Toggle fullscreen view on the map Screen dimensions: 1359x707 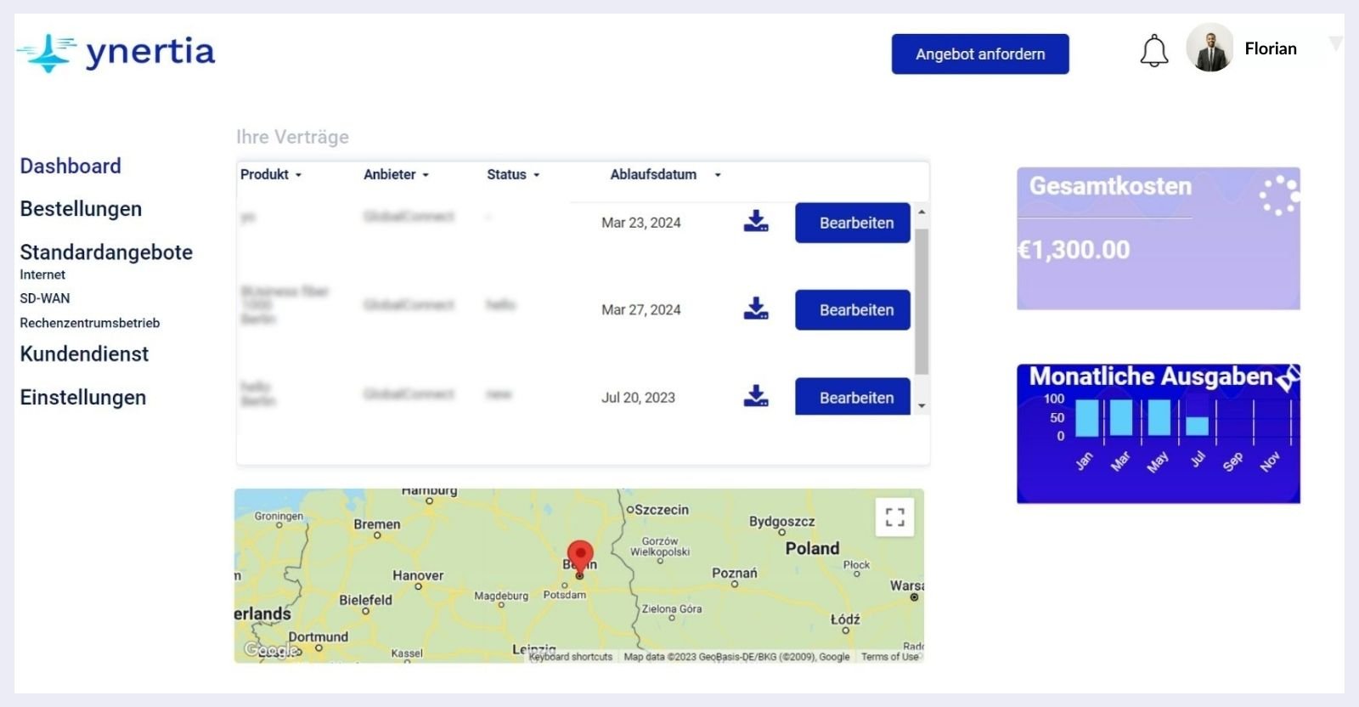(894, 517)
